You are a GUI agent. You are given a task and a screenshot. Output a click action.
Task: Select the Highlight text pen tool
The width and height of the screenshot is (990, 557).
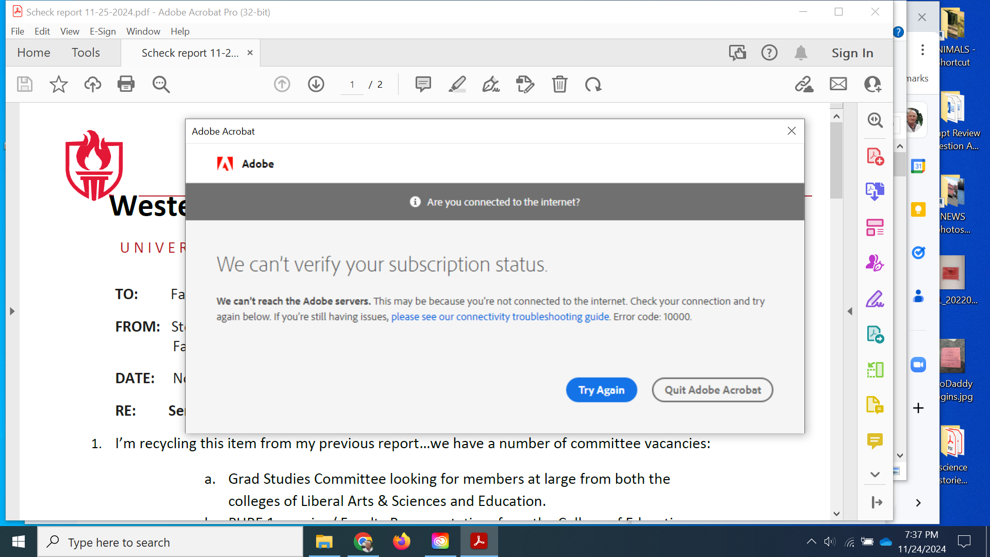click(457, 84)
